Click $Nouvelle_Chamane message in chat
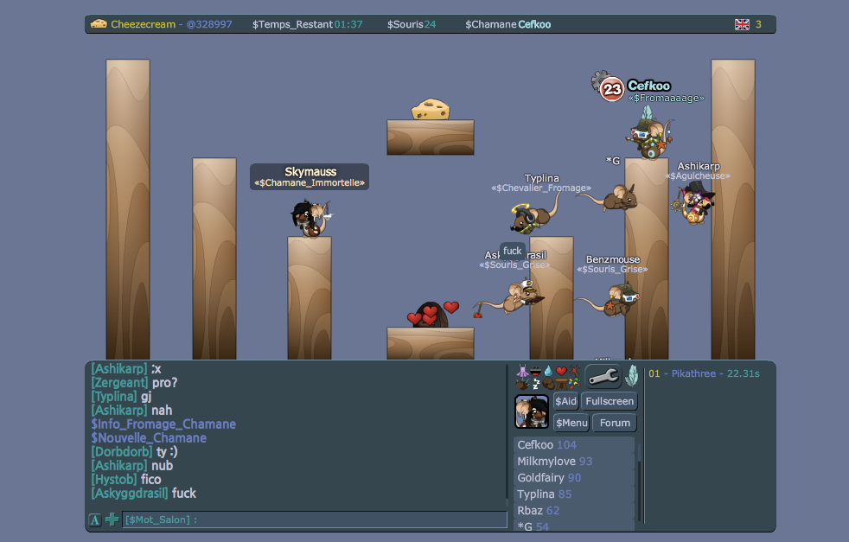This screenshot has width=849, height=542. pyautogui.click(x=149, y=438)
